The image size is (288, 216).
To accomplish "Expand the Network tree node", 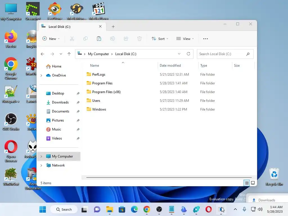I will tap(41, 165).
